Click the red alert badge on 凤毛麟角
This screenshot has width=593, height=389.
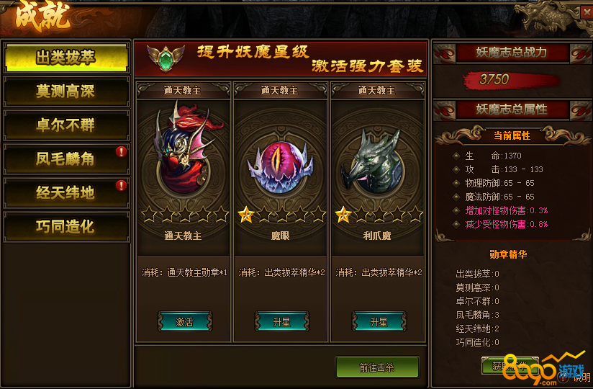coord(121,152)
